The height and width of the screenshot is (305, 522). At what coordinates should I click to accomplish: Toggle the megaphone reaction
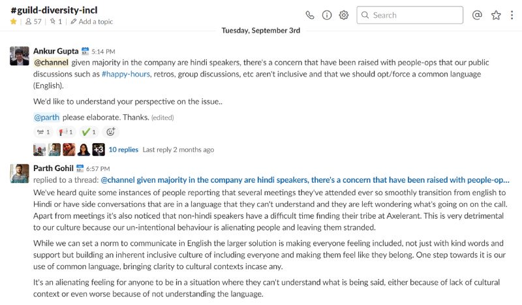tap(66, 132)
